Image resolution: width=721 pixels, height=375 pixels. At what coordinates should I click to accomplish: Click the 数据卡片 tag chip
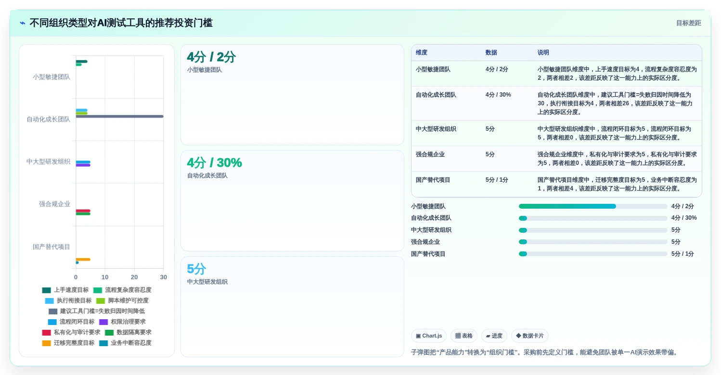pyautogui.click(x=530, y=336)
